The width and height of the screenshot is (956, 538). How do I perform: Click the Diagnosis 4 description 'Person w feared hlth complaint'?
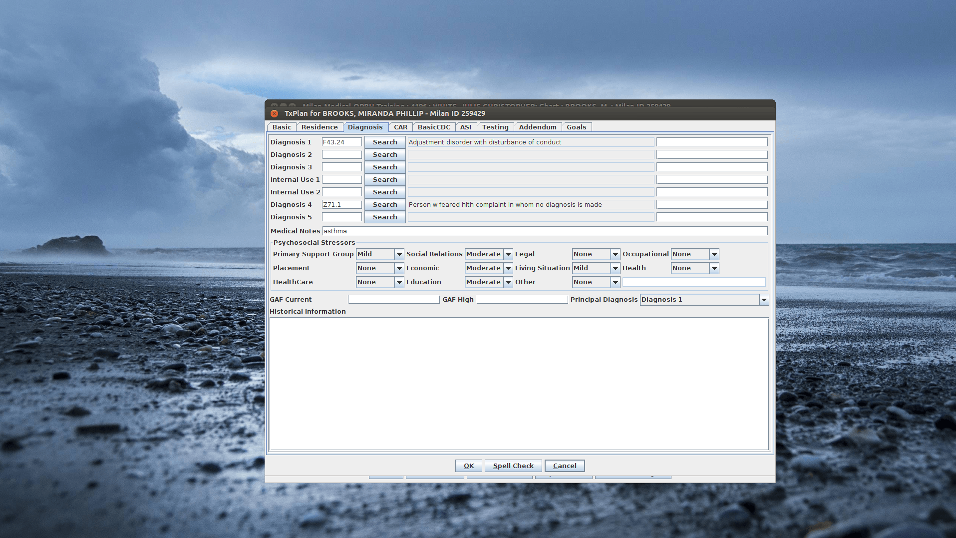click(531, 205)
